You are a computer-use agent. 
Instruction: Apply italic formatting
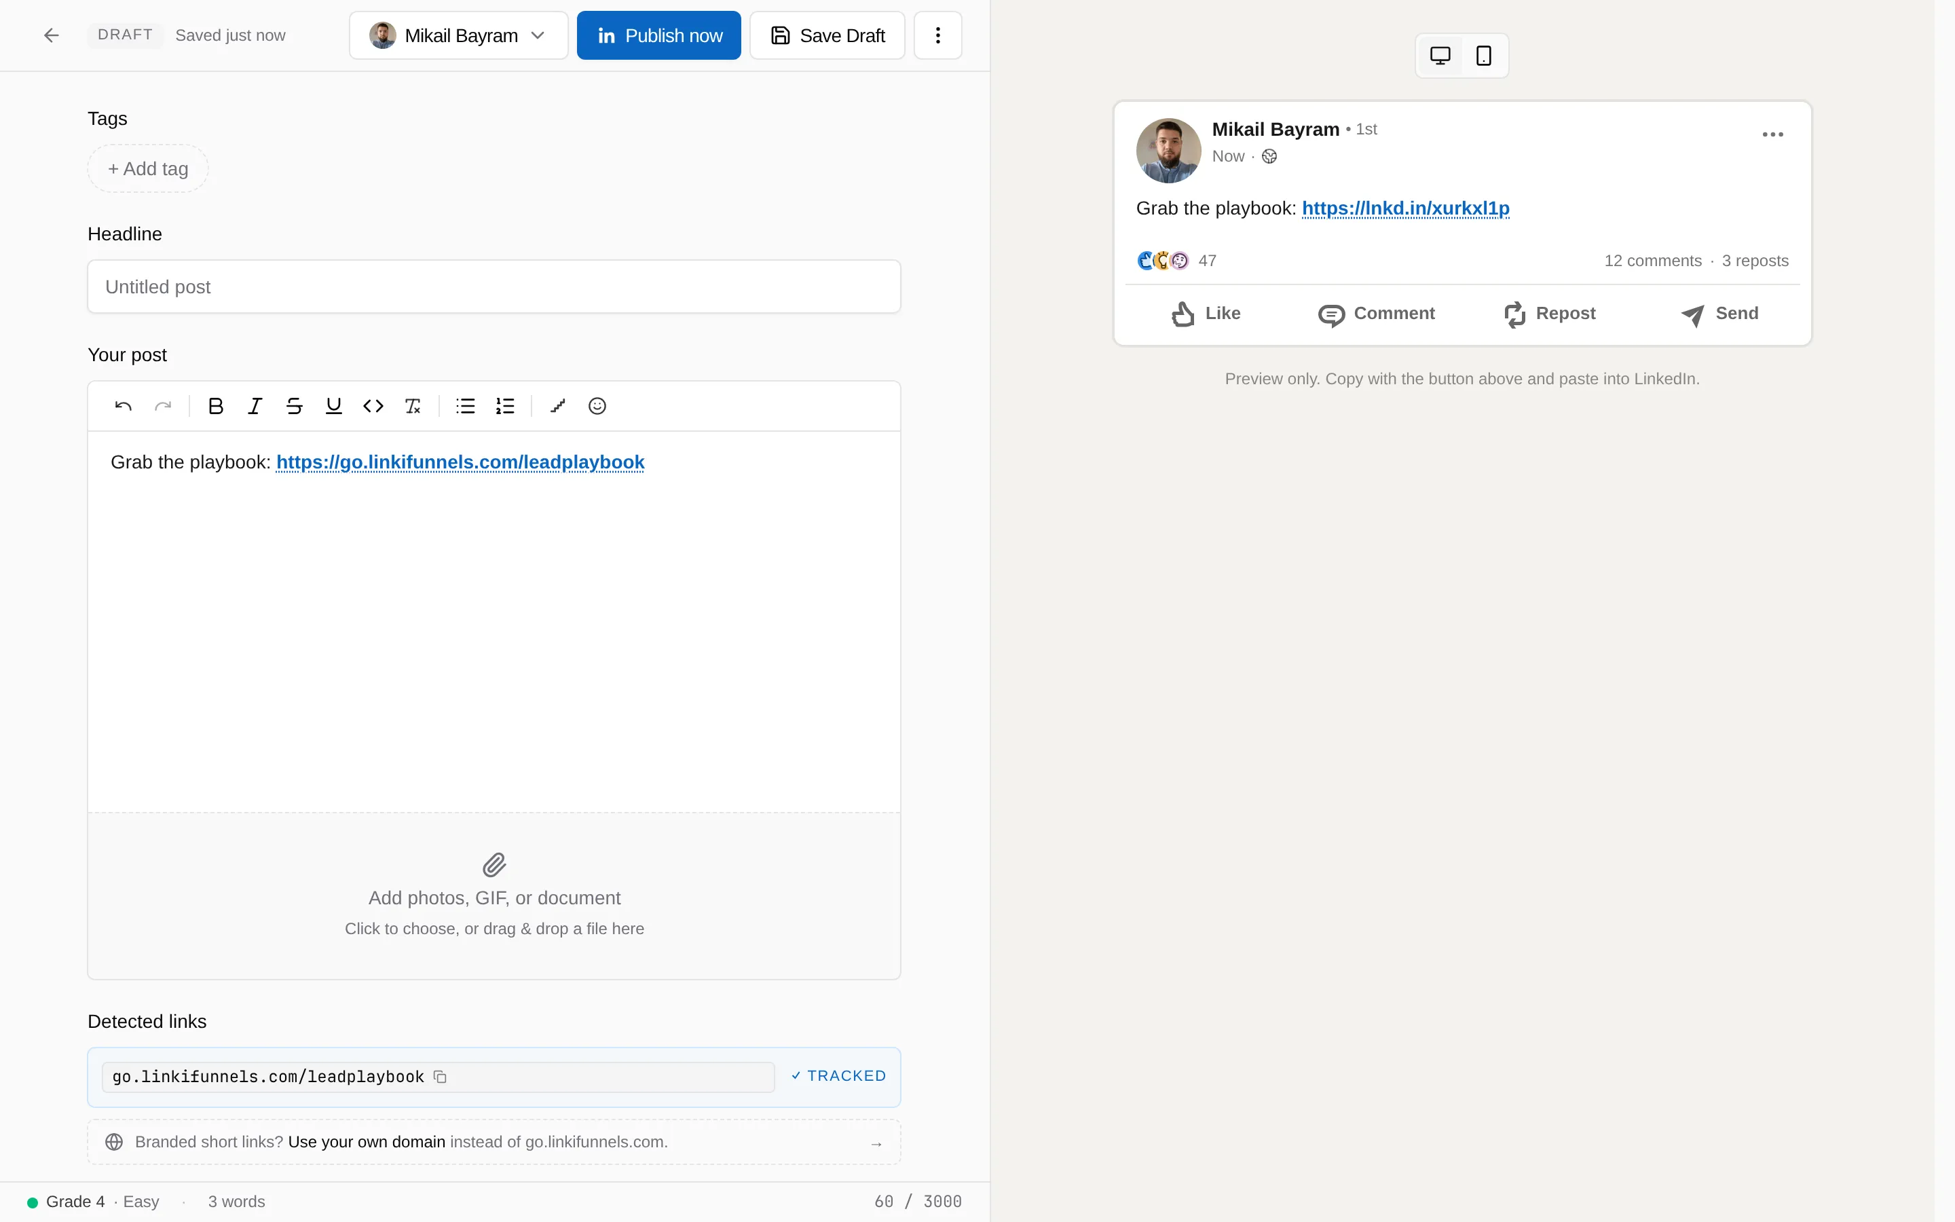point(255,406)
